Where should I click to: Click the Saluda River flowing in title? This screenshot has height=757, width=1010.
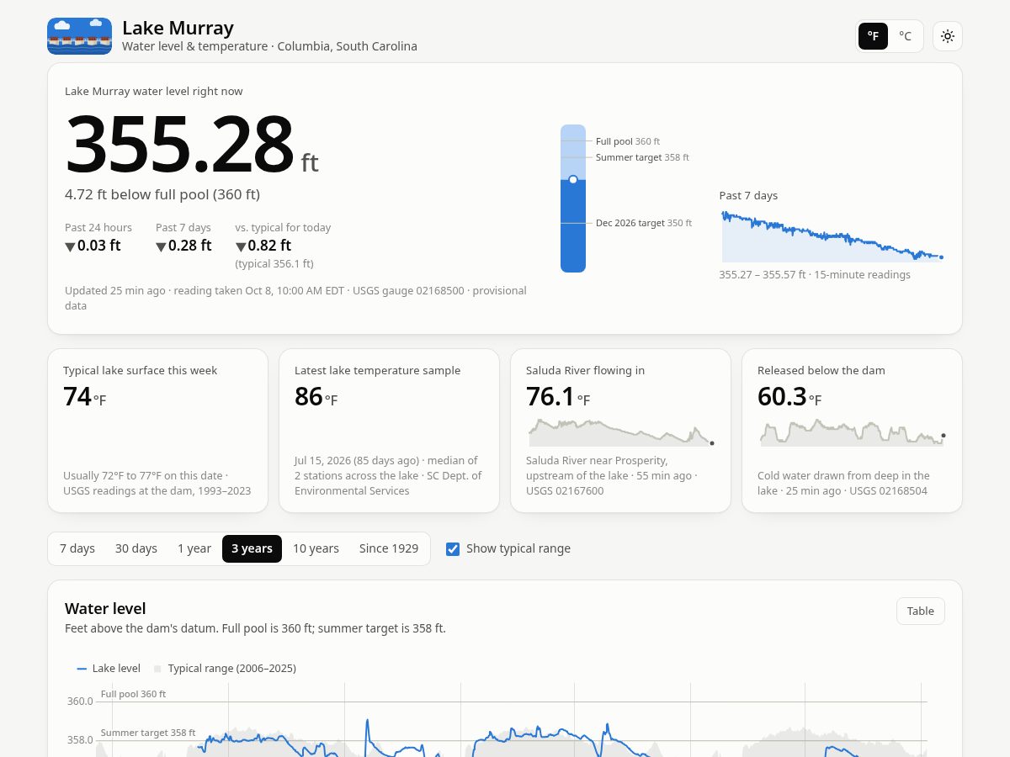click(x=585, y=370)
